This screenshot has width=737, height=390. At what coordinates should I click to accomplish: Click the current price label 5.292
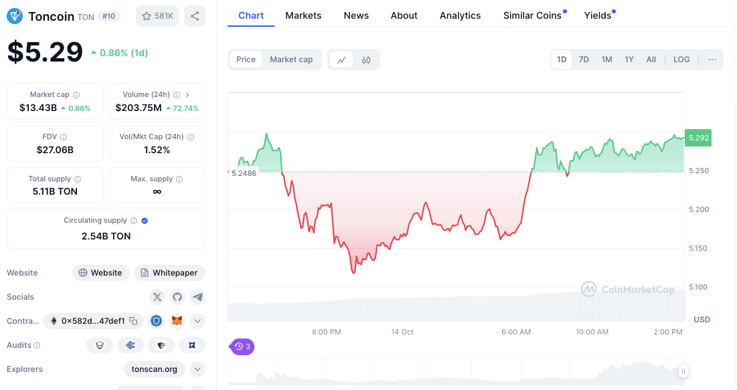[x=698, y=138]
